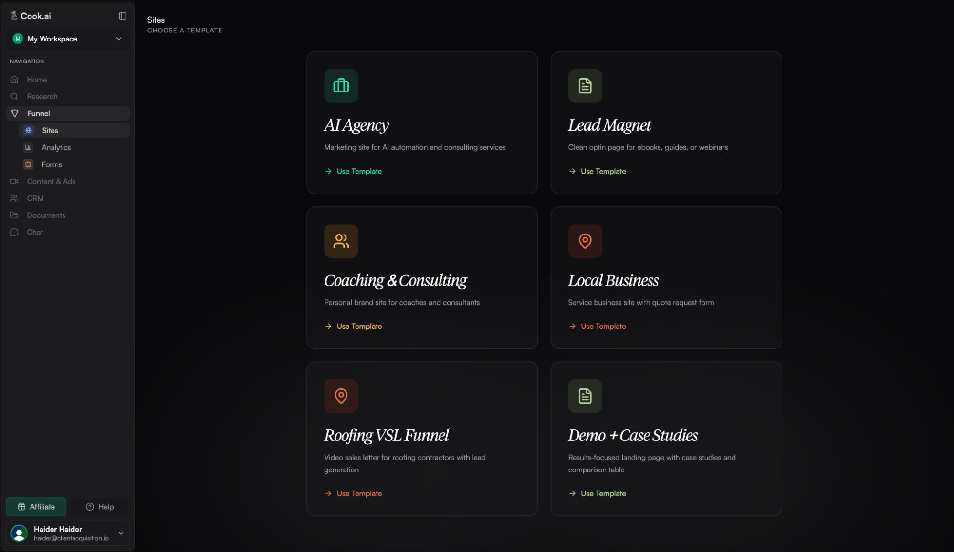The image size is (954, 552).
Task: Click the Coaching & Consulting people icon
Action: click(x=341, y=241)
